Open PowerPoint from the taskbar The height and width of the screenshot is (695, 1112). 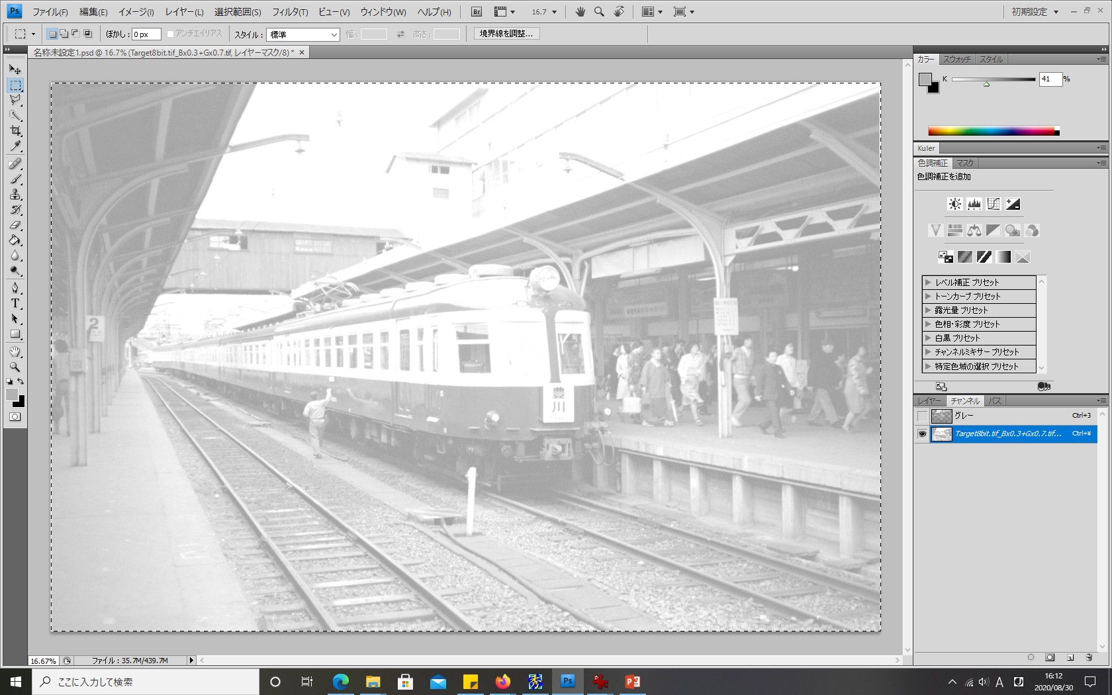pyautogui.click(x=633, y=682)
